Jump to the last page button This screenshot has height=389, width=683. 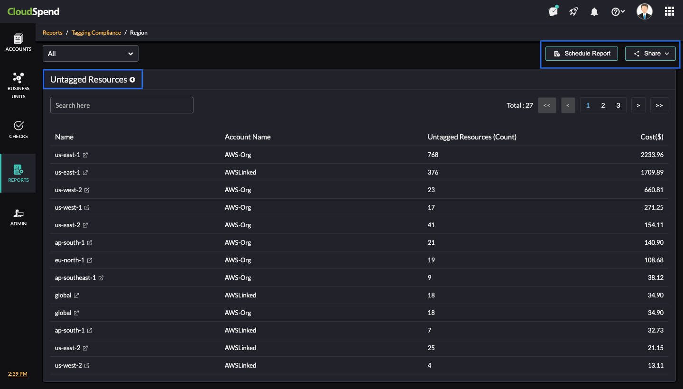(659, 105)
